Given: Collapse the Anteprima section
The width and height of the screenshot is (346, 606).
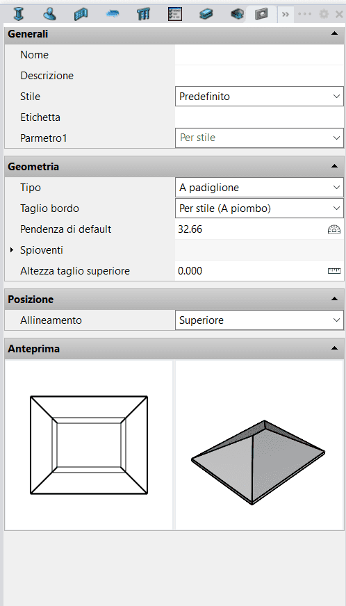Looking at the screenshot, I should [334, 348].
